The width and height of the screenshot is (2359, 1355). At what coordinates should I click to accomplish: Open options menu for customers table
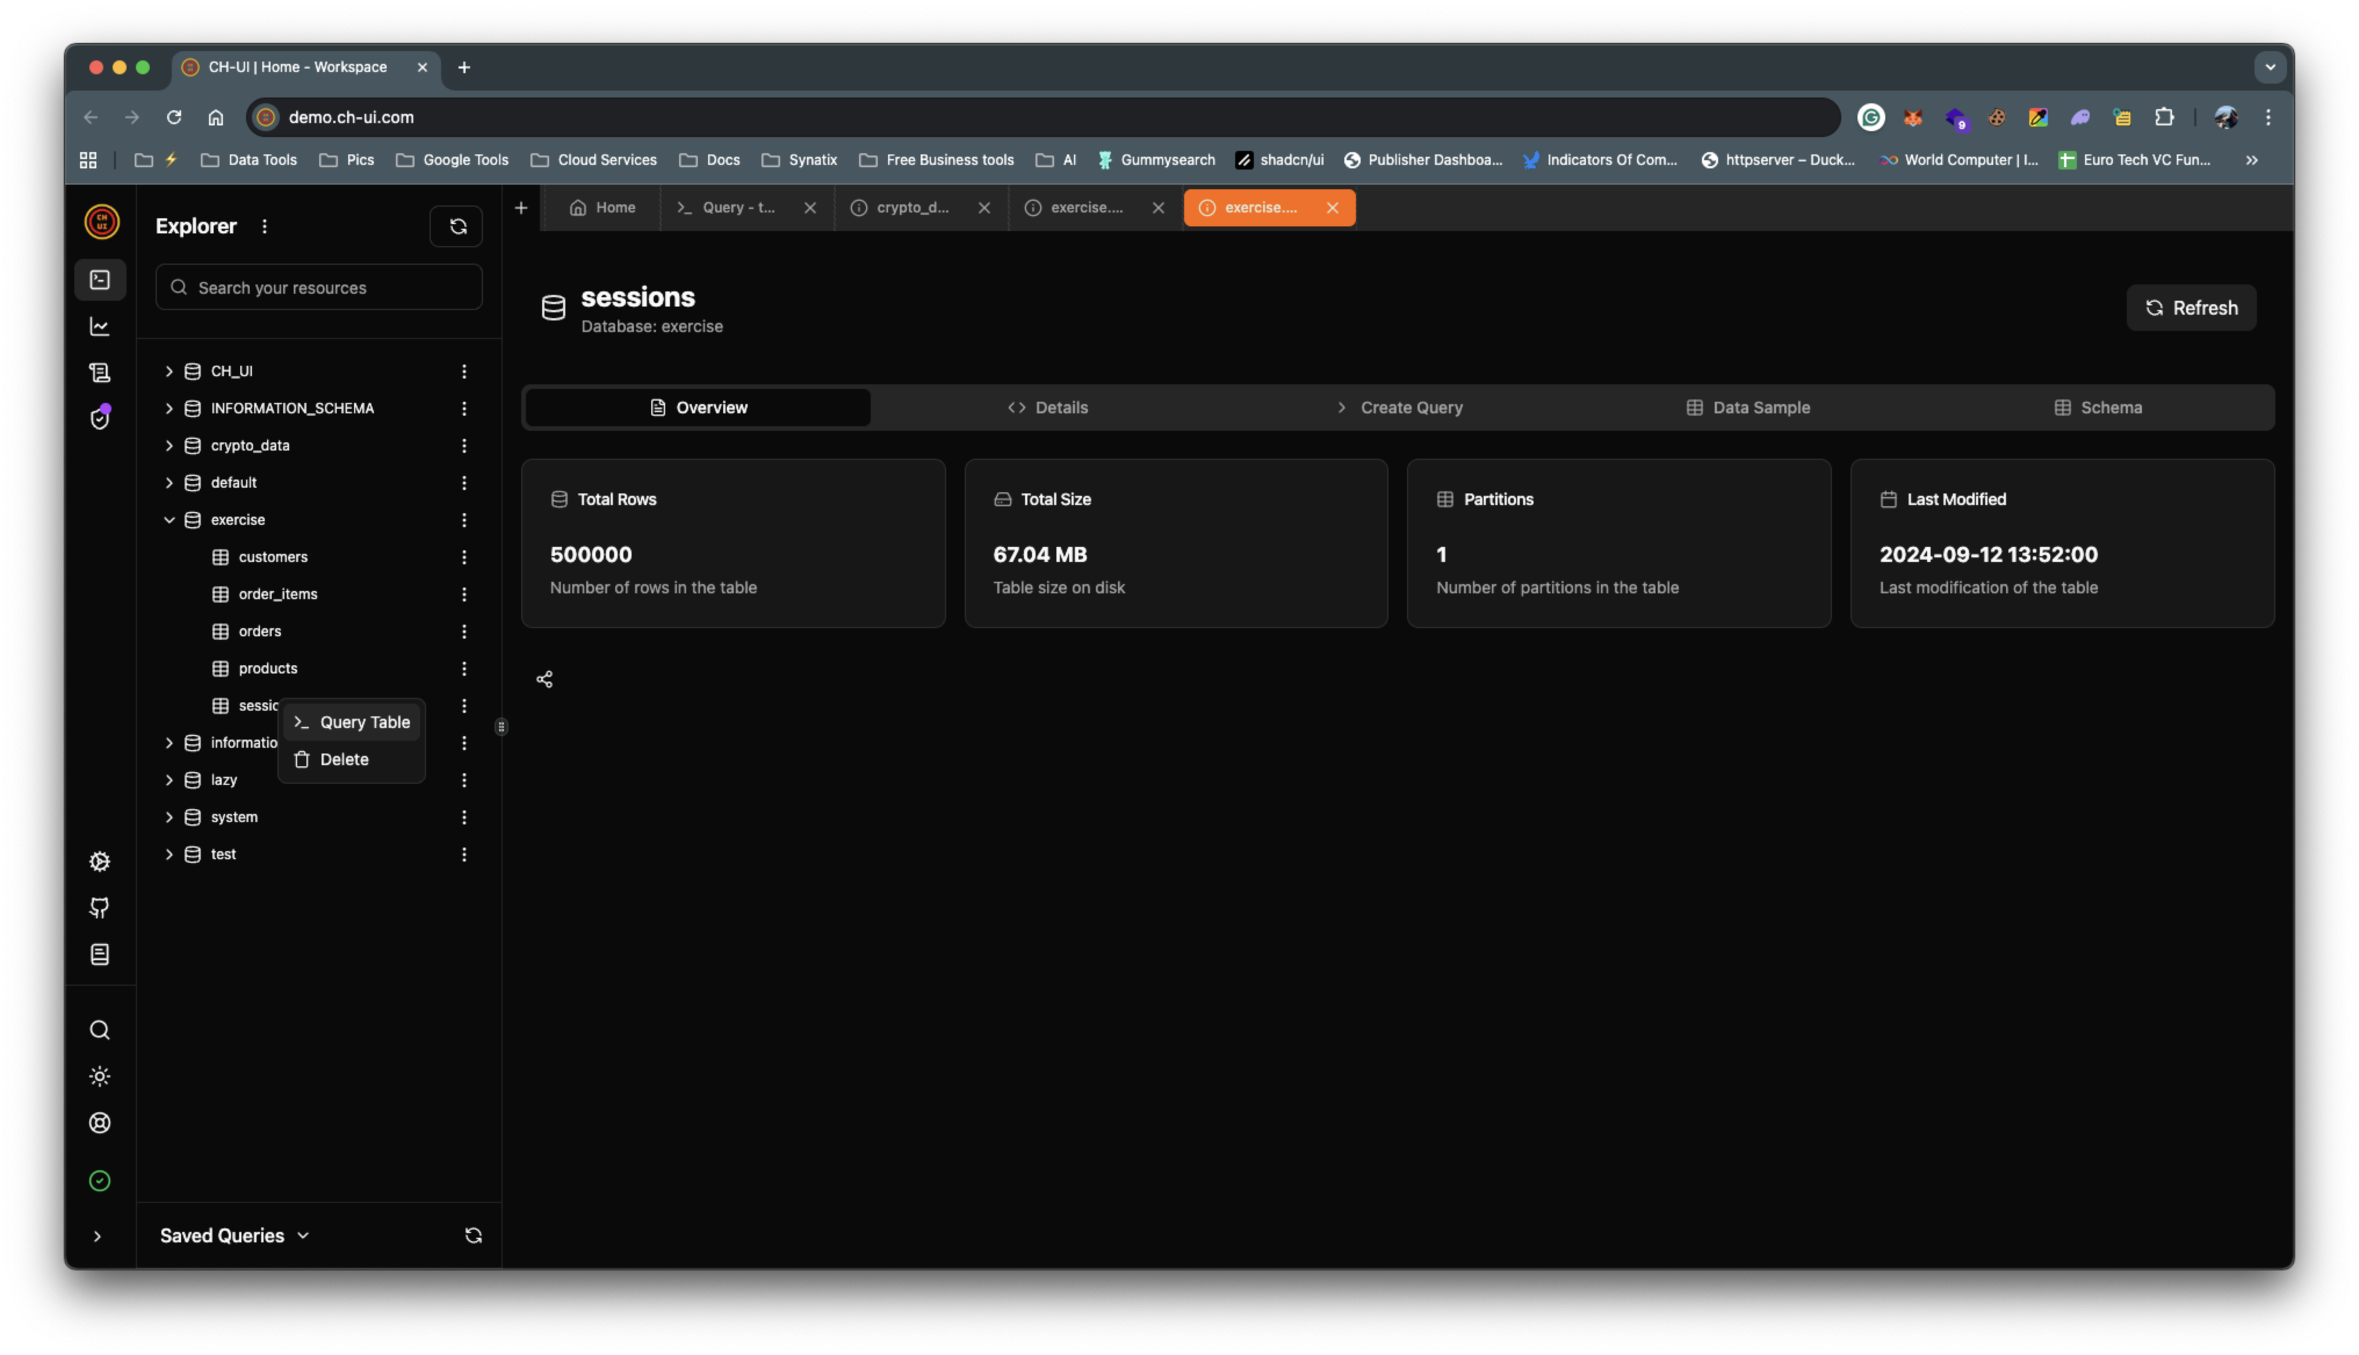point(464,557)
